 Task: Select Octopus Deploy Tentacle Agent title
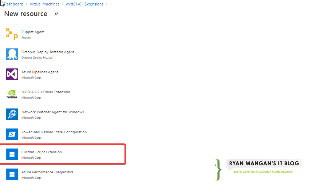[x=48, y=52]
